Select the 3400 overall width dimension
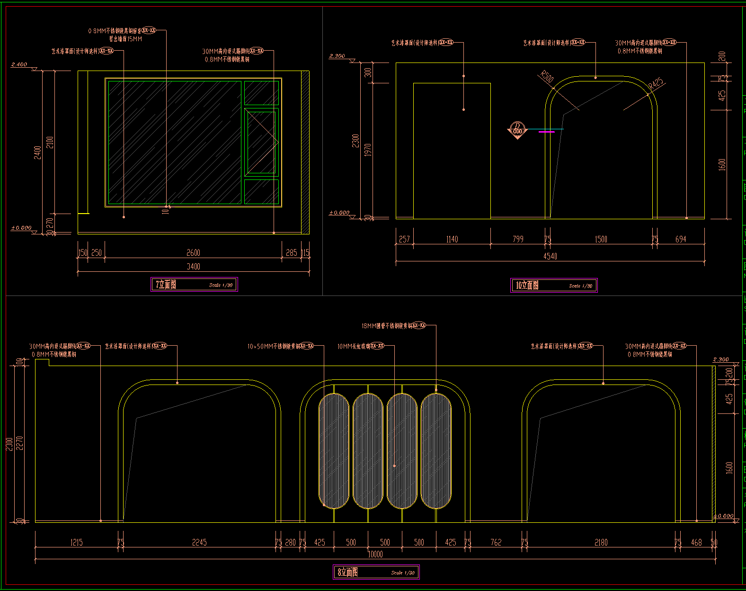Image resolution: width=746 pixels, height=591 pixels. click(x=193, y=267)
